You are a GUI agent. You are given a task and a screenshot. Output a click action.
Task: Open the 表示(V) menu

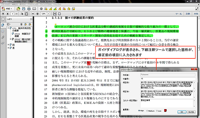[22, 4]
